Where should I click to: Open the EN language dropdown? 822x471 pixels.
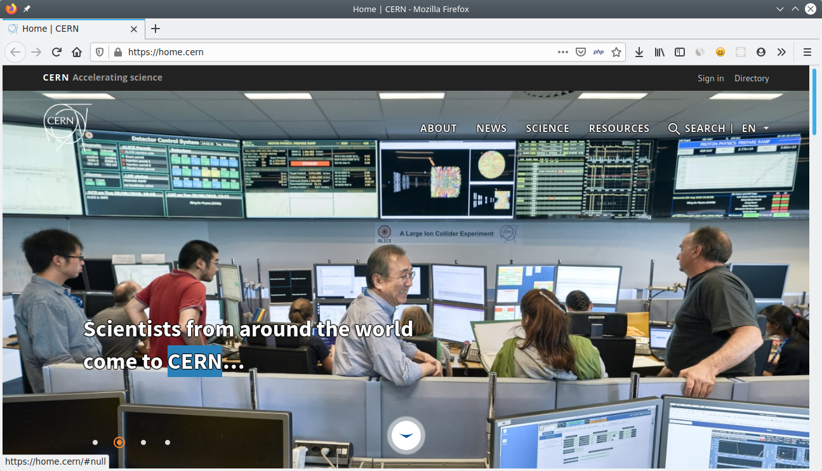click(x=755, y=128)
